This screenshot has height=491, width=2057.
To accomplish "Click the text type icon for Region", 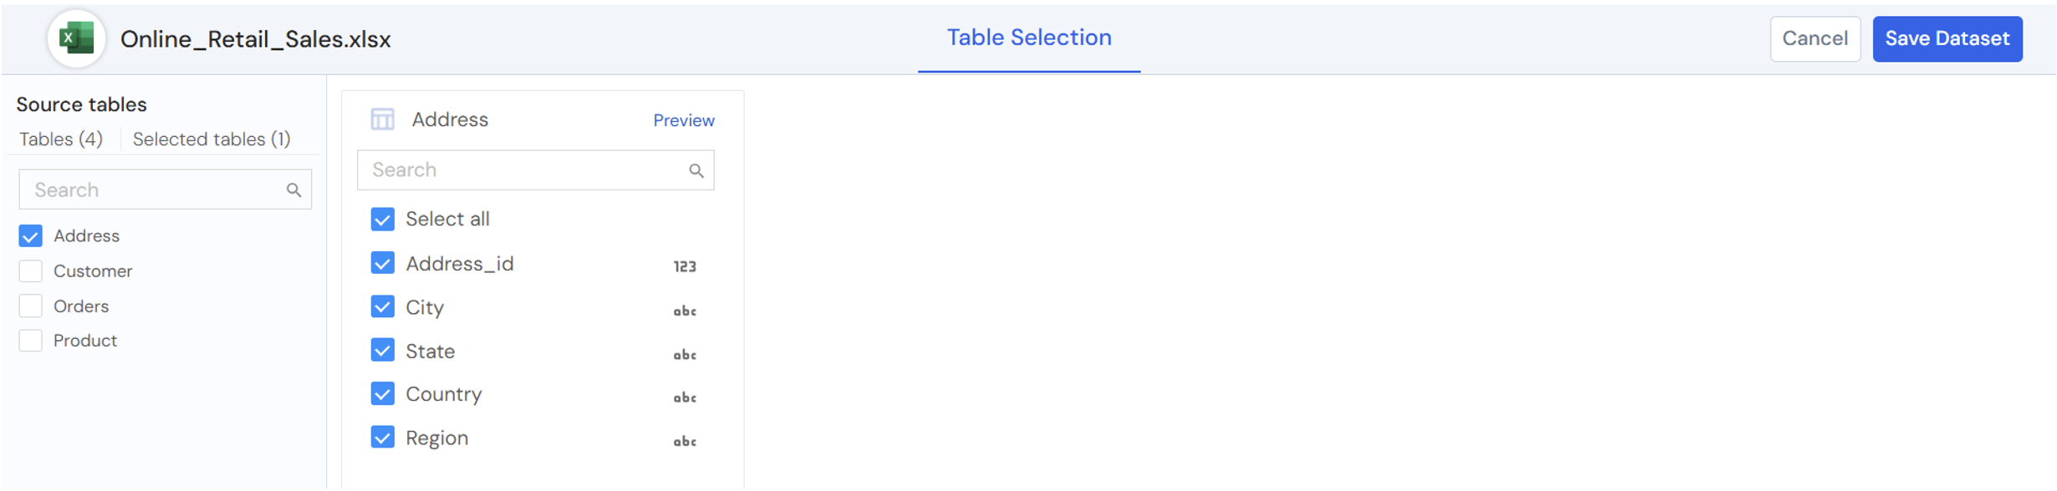I will coord(684,442).
